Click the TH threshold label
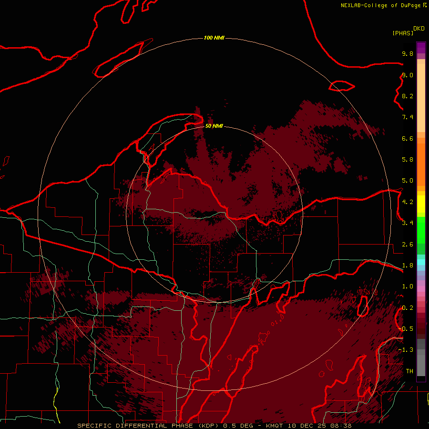Viewport: 429px width, 429px height. tap(409, 371)
